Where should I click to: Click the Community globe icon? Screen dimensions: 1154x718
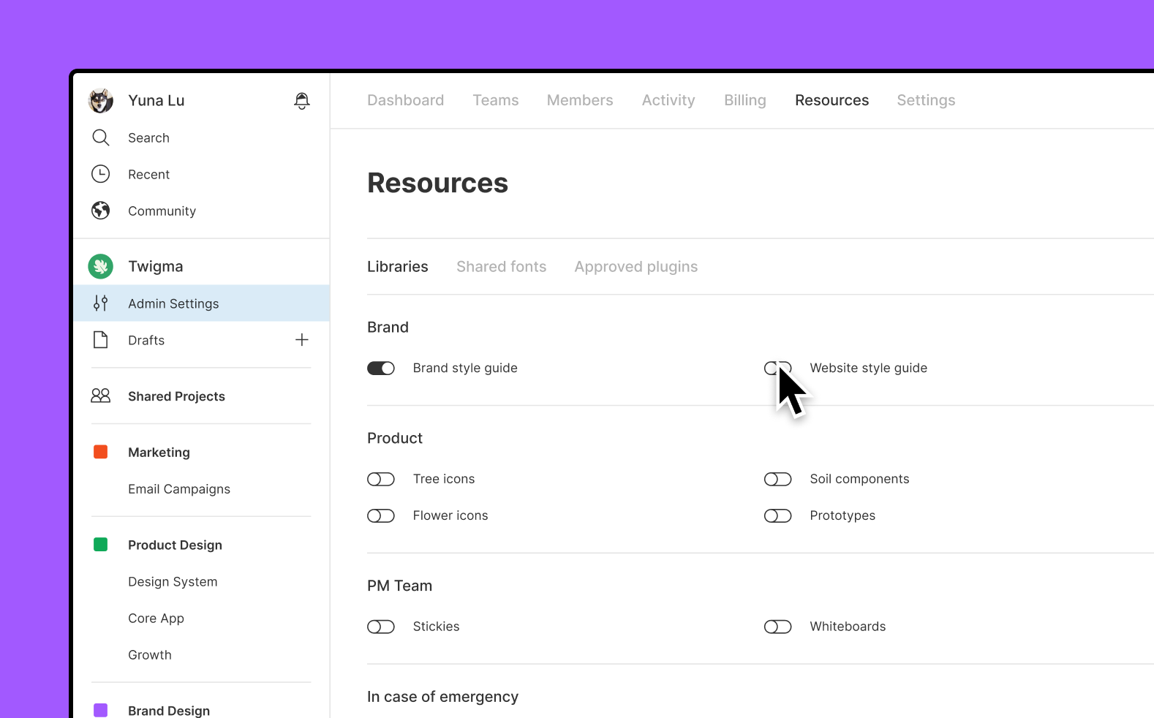pyautogui.click(x=101, y=211)
